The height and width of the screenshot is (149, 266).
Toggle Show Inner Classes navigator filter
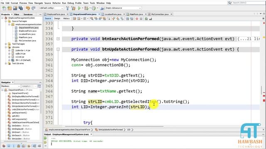coord(24,146)
